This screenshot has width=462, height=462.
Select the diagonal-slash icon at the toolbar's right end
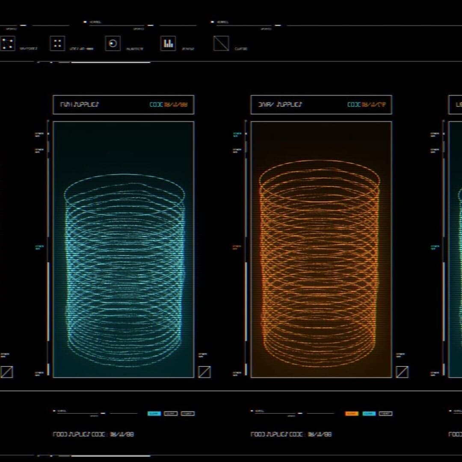click(220, 43)
